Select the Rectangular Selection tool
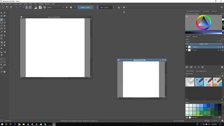This screenshot has height=126, width=224. click(x=1, y=59)
